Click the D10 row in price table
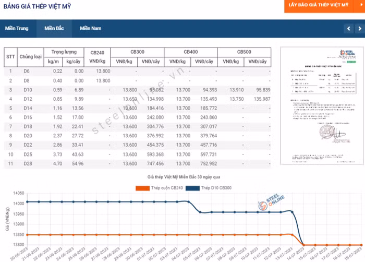This screenshot has height=262, width=365. 137,90
